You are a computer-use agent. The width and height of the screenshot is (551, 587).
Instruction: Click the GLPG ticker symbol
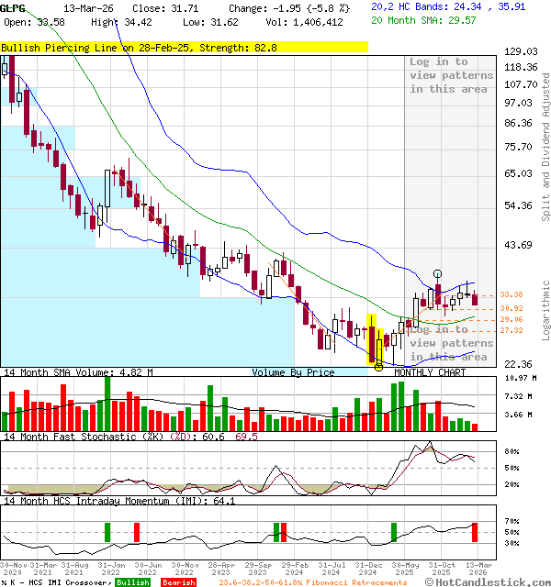tap(14, 7)
